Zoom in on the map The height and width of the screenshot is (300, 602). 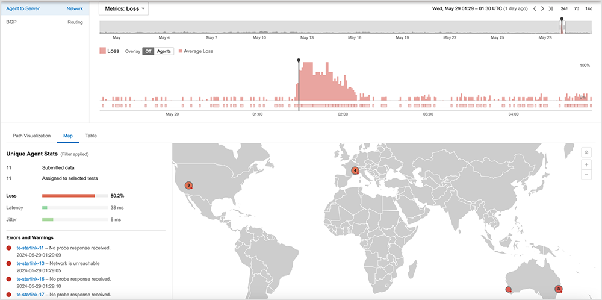tap(586, 164)
